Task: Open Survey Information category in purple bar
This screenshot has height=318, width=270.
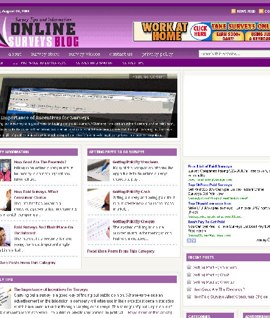Action: [94, 63]
